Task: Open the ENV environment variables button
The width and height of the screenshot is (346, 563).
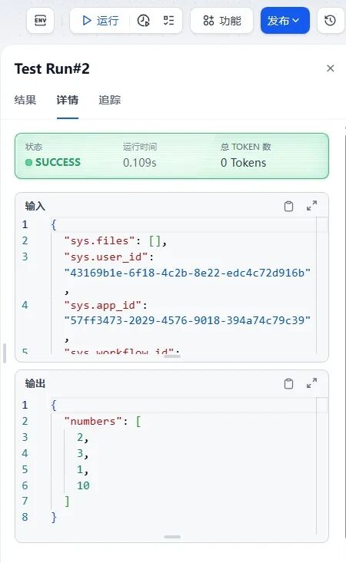Action: point(40,21)
